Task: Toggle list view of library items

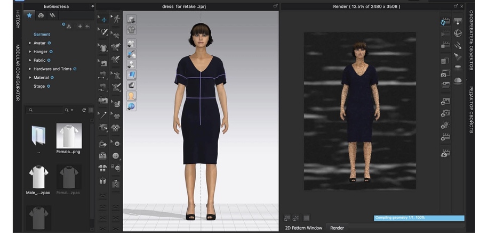Action: pos(91,110)
